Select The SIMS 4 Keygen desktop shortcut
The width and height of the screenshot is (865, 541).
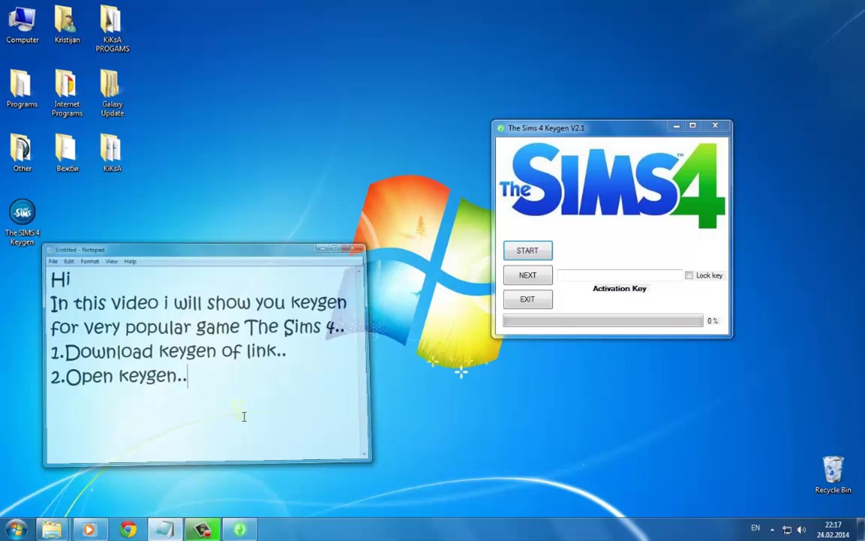tap(22, 222)
